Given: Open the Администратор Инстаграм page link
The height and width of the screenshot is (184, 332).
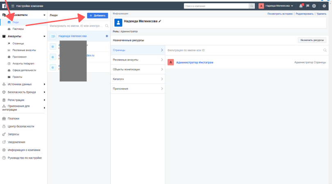Looking at the screenshot, I should click(195, 63).
